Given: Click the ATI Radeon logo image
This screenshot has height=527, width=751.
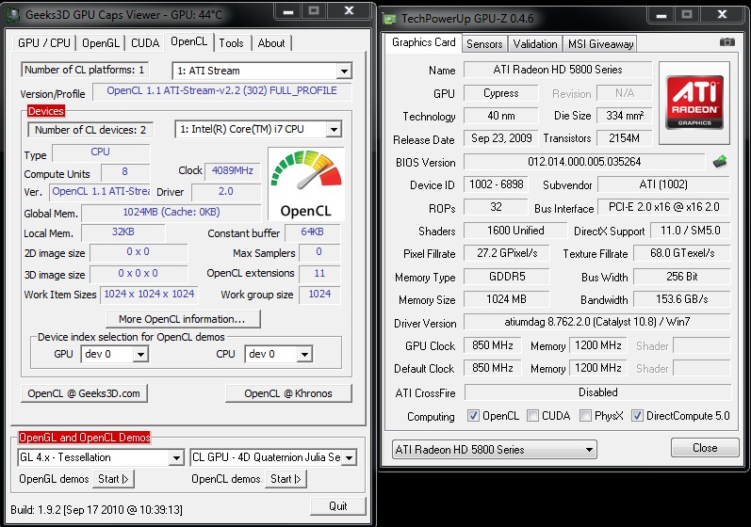Looking at the screenshot, I should point(694,103).
